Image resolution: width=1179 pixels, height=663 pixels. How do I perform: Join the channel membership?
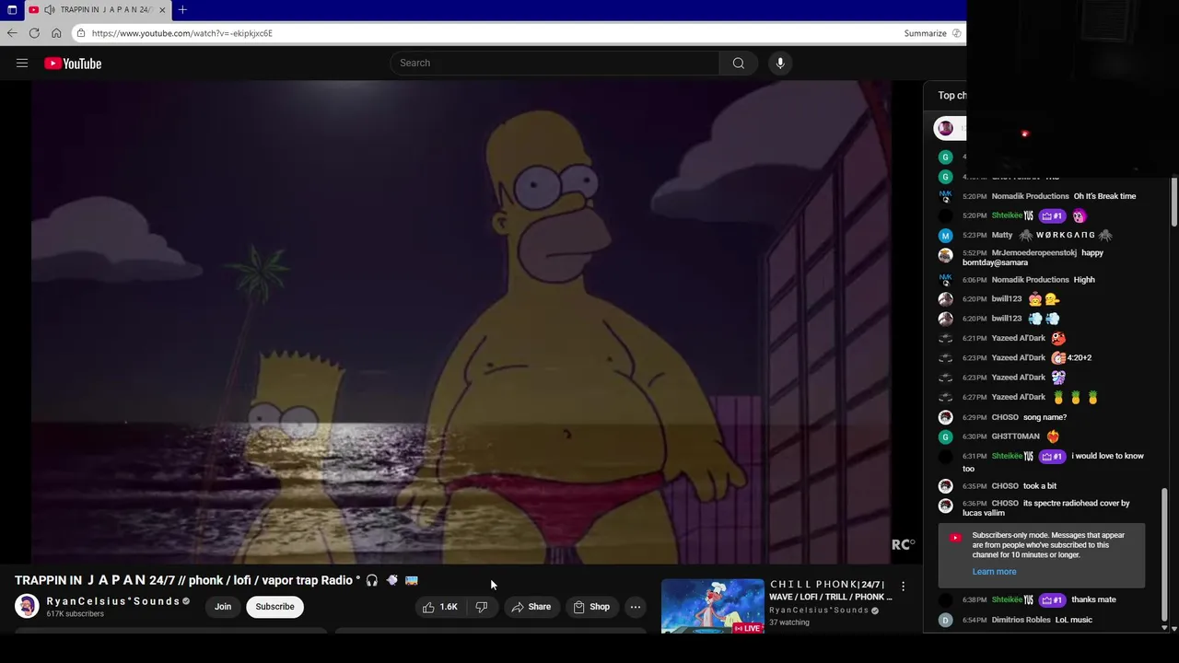(223, 607)
